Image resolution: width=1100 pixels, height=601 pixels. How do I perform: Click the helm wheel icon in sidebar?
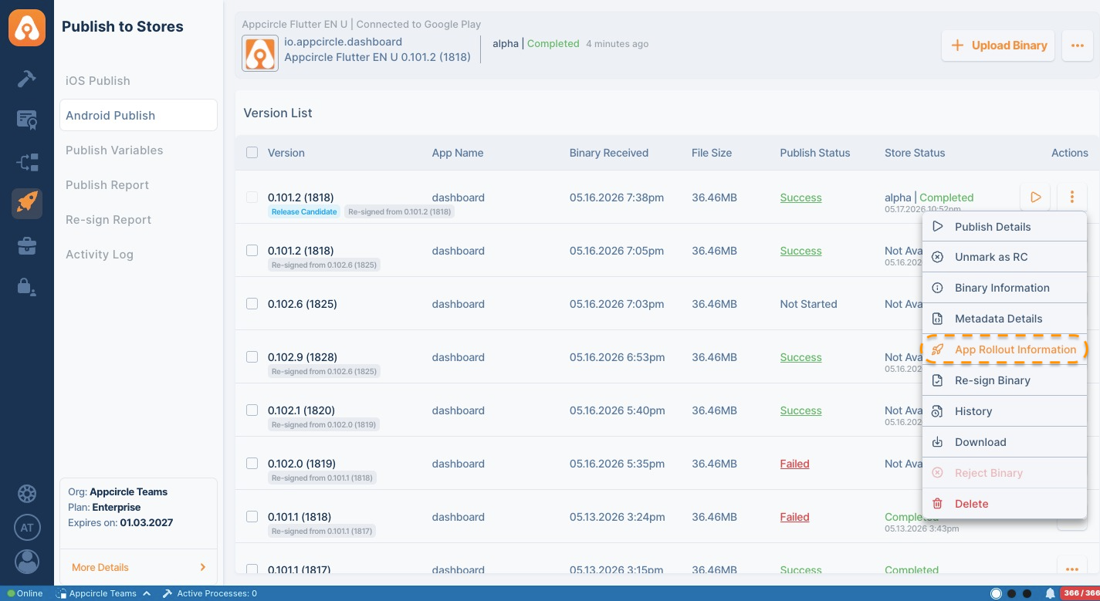click(x=27, y=493)
